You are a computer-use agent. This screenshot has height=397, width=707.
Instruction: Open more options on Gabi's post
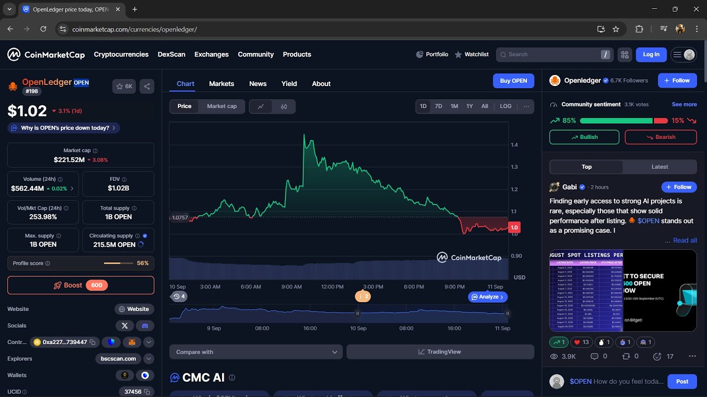(x=692, y=357)
